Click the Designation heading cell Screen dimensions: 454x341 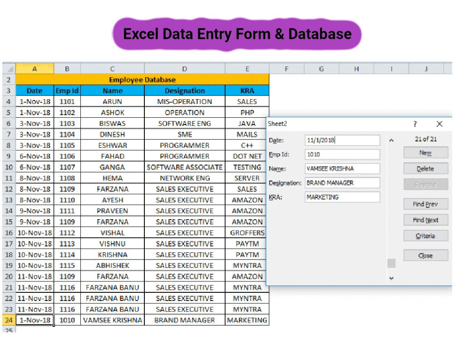coord(185,91)
